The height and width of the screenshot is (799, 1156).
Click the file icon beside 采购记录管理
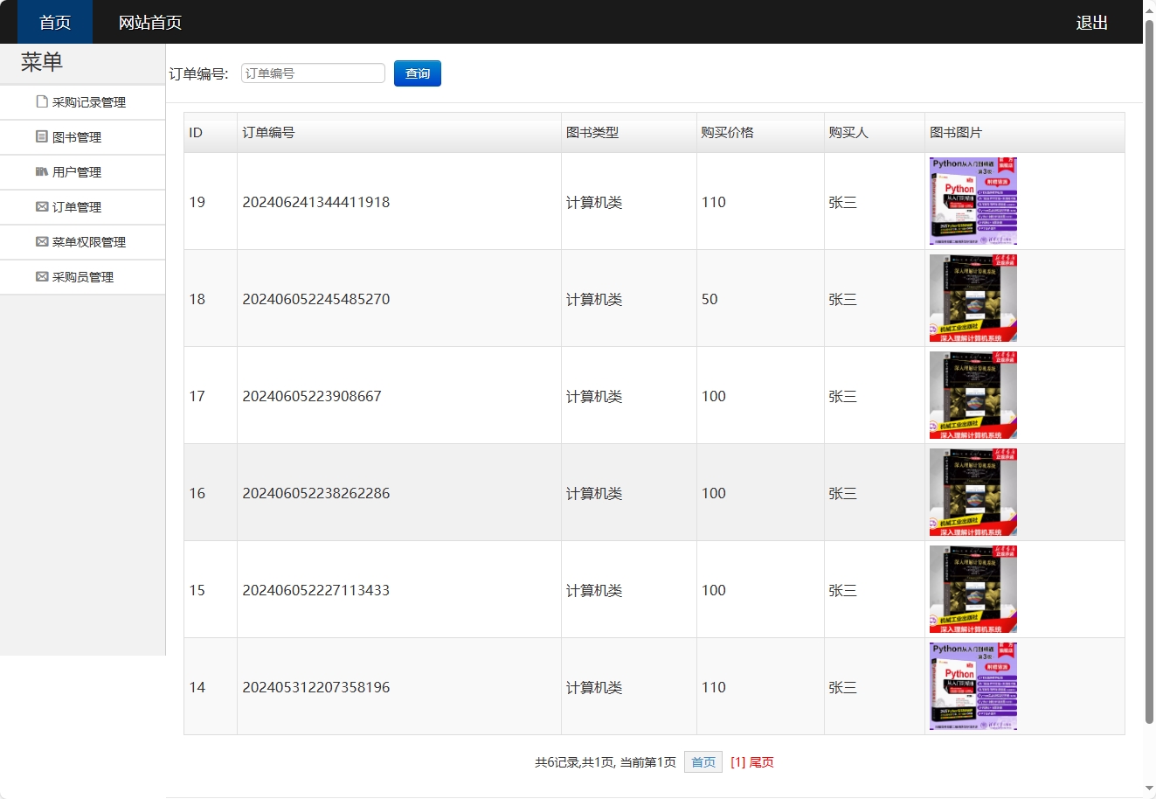point(42,101)
